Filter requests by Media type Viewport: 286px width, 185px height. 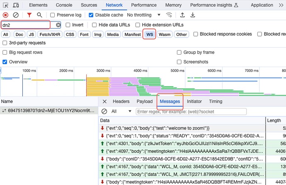[x=113, y=34]
